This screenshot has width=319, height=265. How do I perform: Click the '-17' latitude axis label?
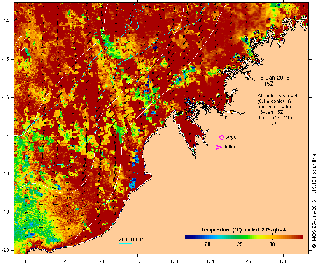click(5, 136)
